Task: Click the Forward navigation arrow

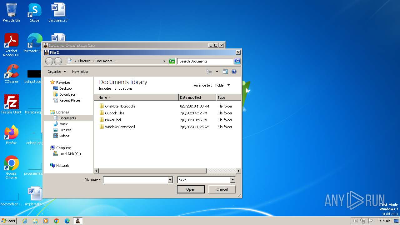Action: (57, 61)
